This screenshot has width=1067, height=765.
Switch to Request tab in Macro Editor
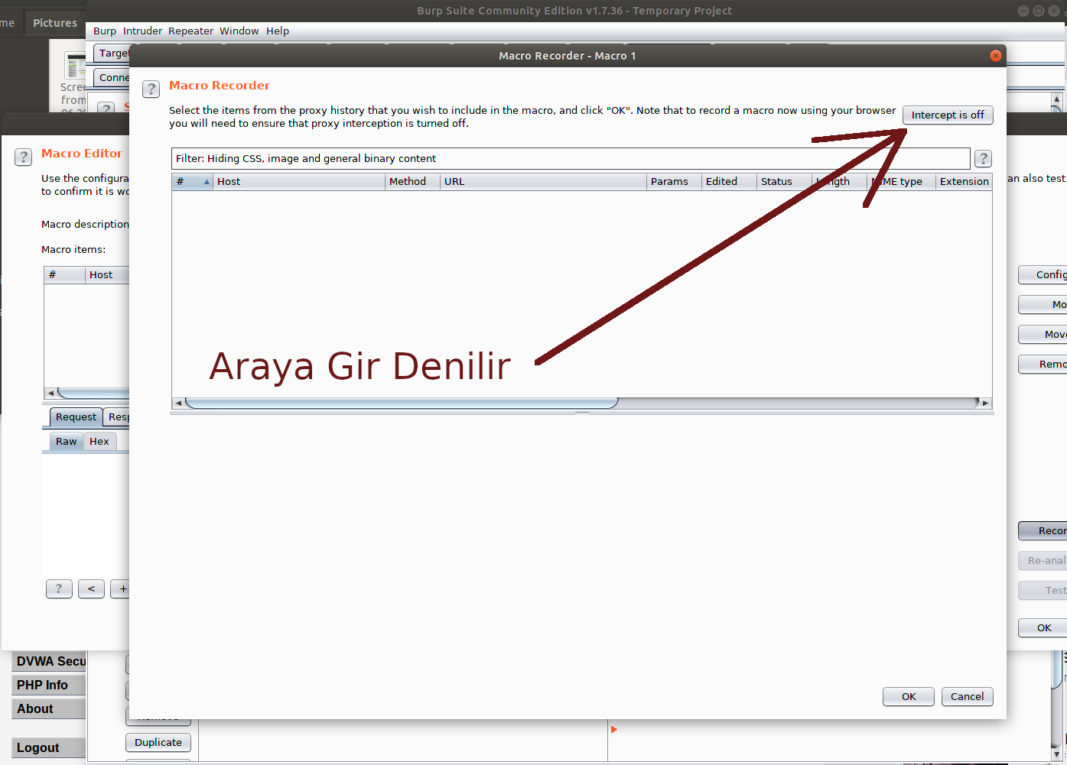76,417
